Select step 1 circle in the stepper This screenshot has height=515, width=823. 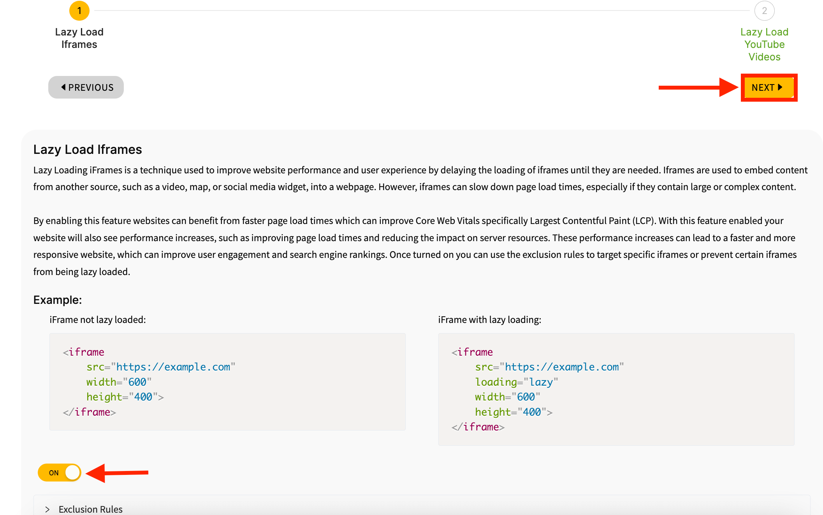coord(79,11)
